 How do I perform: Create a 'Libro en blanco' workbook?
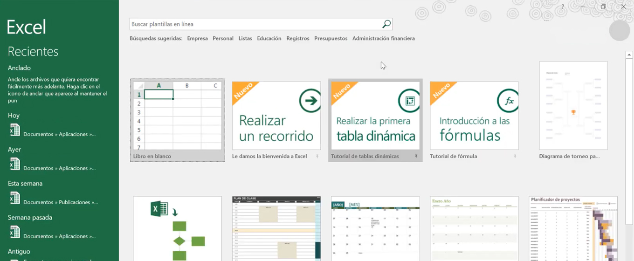pyautogui.click(x=178, y=120)
